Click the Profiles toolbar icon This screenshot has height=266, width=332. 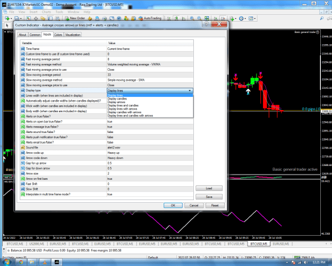pyautogui.click(x=16, y=19)
